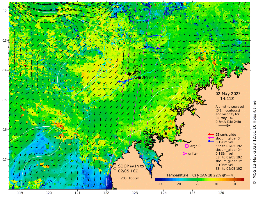Click longitude axis label 120
The image size is (256, 198).
49,193
